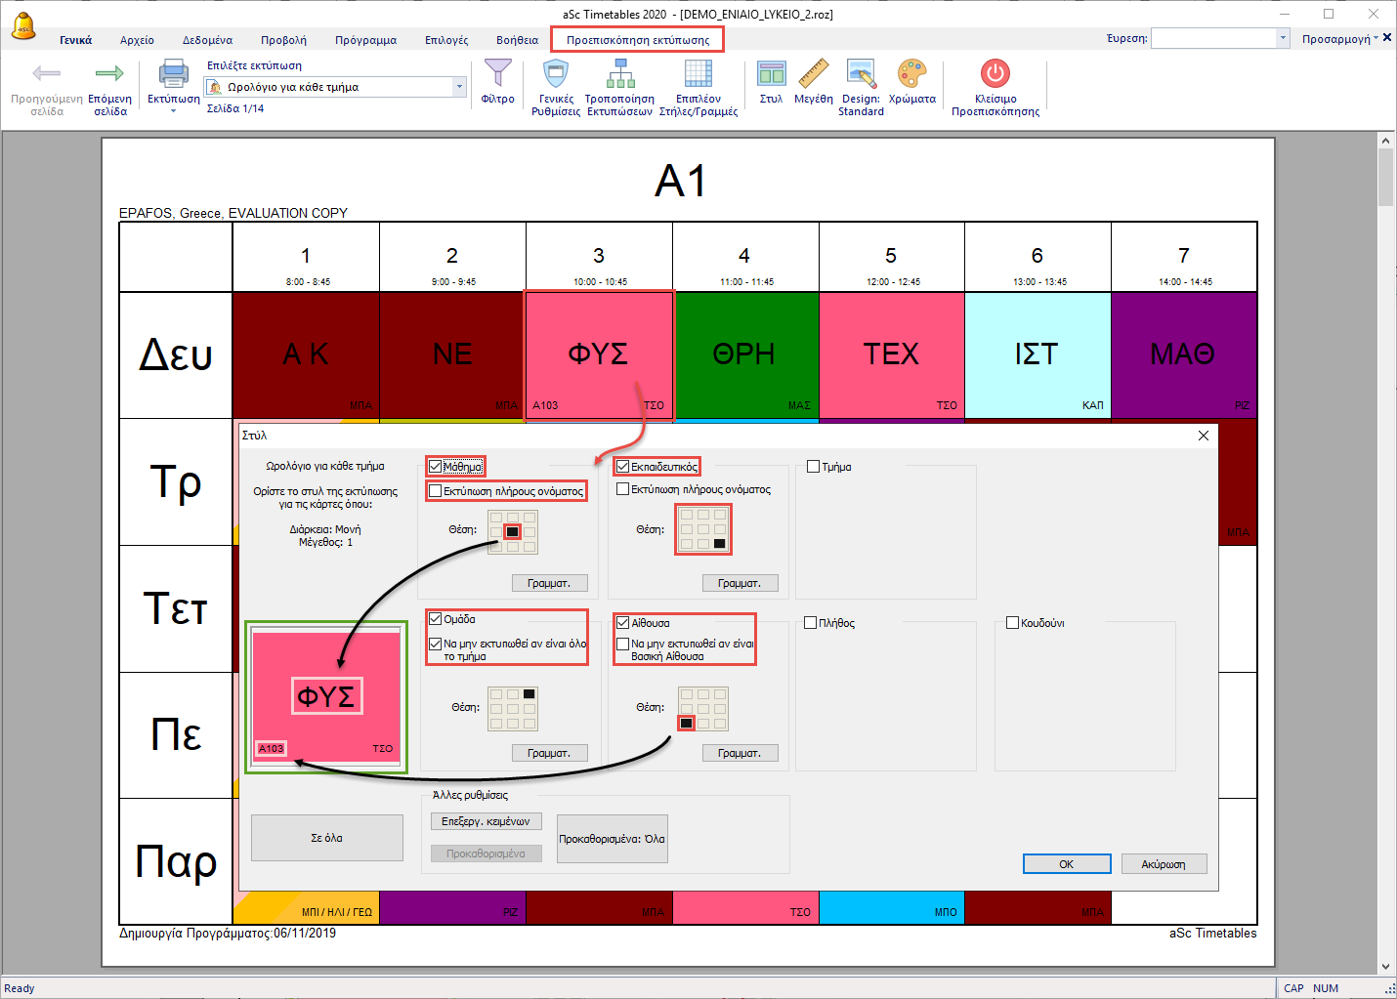1397x999 pixels.
Task: Click the Print printer icon
Action: coord(173,74)
